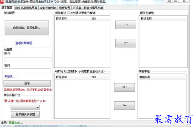Remove WeChat group with <== button
The image size is (196, 130).
pos(126,43)
